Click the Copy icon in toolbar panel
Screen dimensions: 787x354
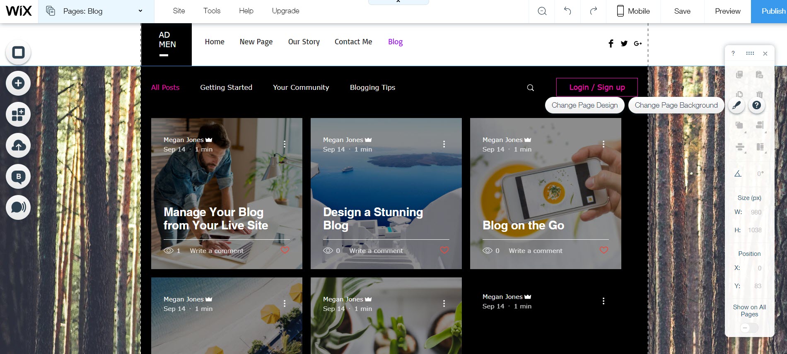(x=739, y=75)
